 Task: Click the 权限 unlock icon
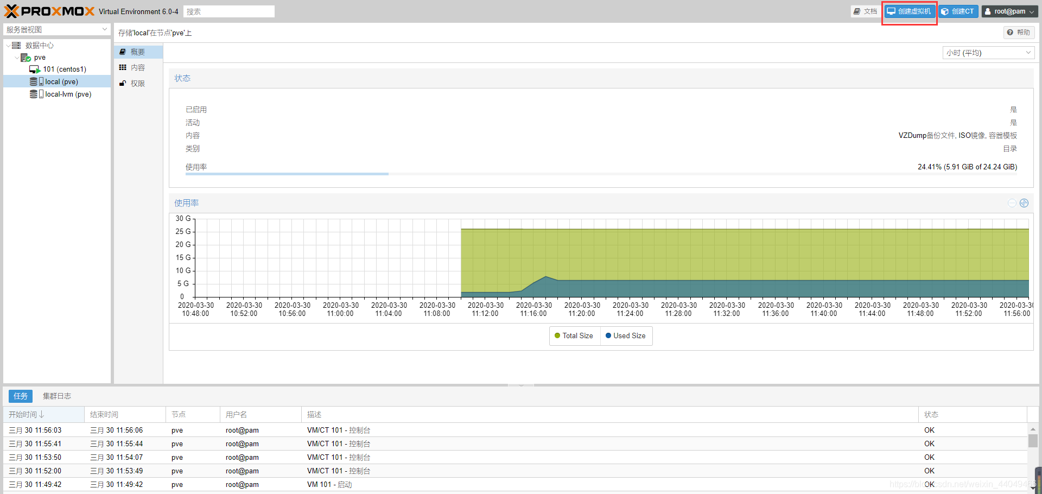(x=123, y=83)
